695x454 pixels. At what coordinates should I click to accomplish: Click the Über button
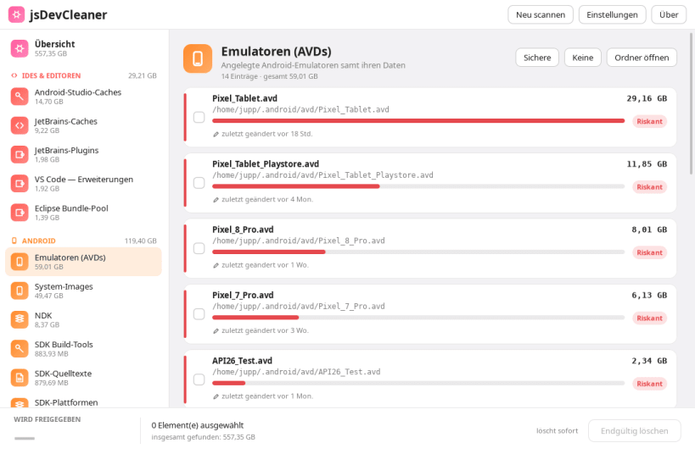point(669,14)
